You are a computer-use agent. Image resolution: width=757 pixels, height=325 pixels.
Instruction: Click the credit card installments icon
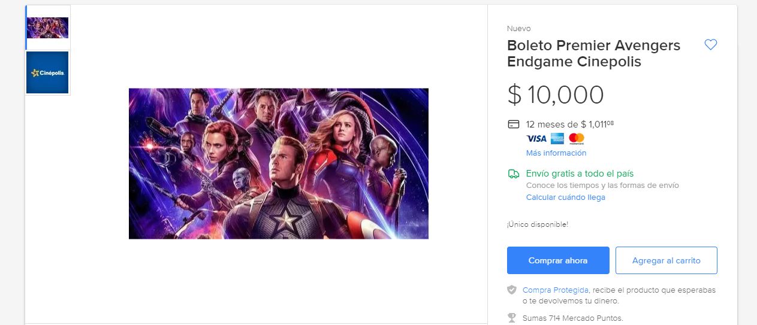(513, 124)
